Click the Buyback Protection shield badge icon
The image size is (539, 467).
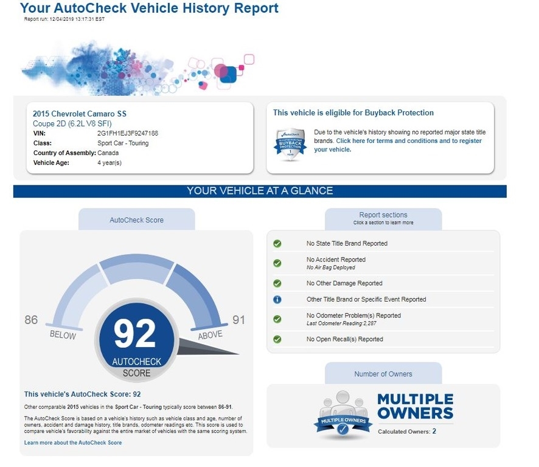290,145
